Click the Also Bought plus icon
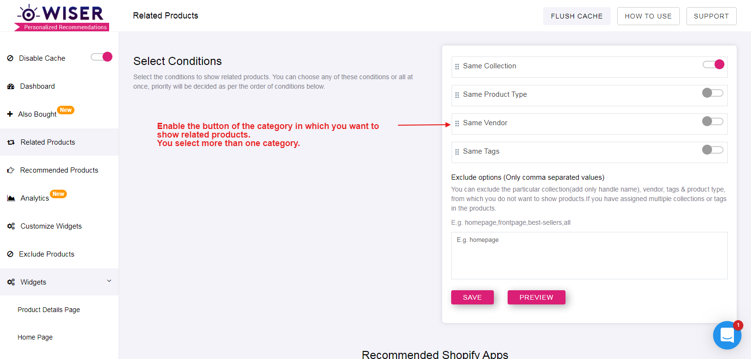The height and width of the screenshot is (359, 751). (10, 114)
